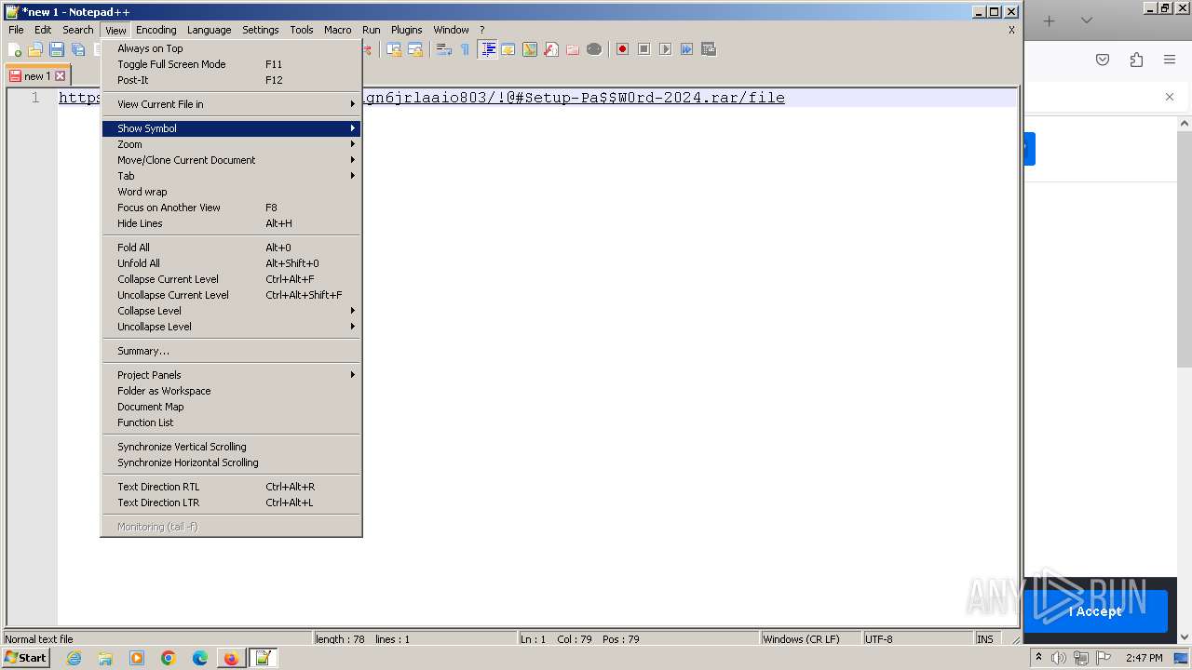Click the Save All toolbar icon

click(78, 49)
